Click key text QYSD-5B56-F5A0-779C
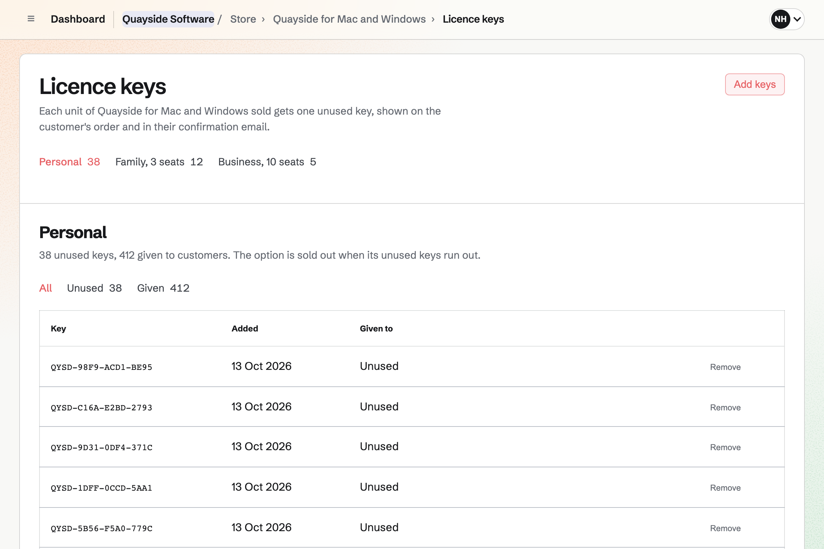824x549 pixels. click(x=102, y=529)
